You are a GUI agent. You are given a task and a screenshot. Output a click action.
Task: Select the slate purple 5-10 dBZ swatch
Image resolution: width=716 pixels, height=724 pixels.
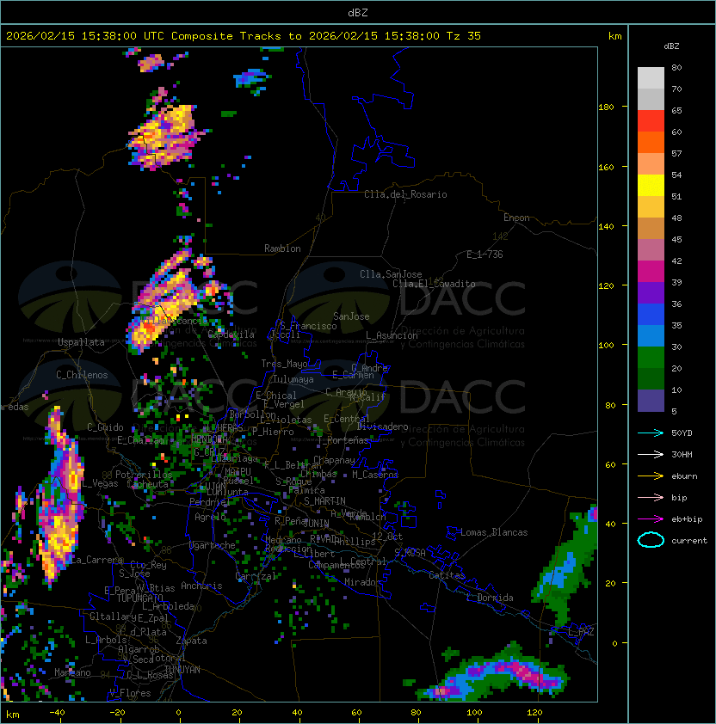651,401
